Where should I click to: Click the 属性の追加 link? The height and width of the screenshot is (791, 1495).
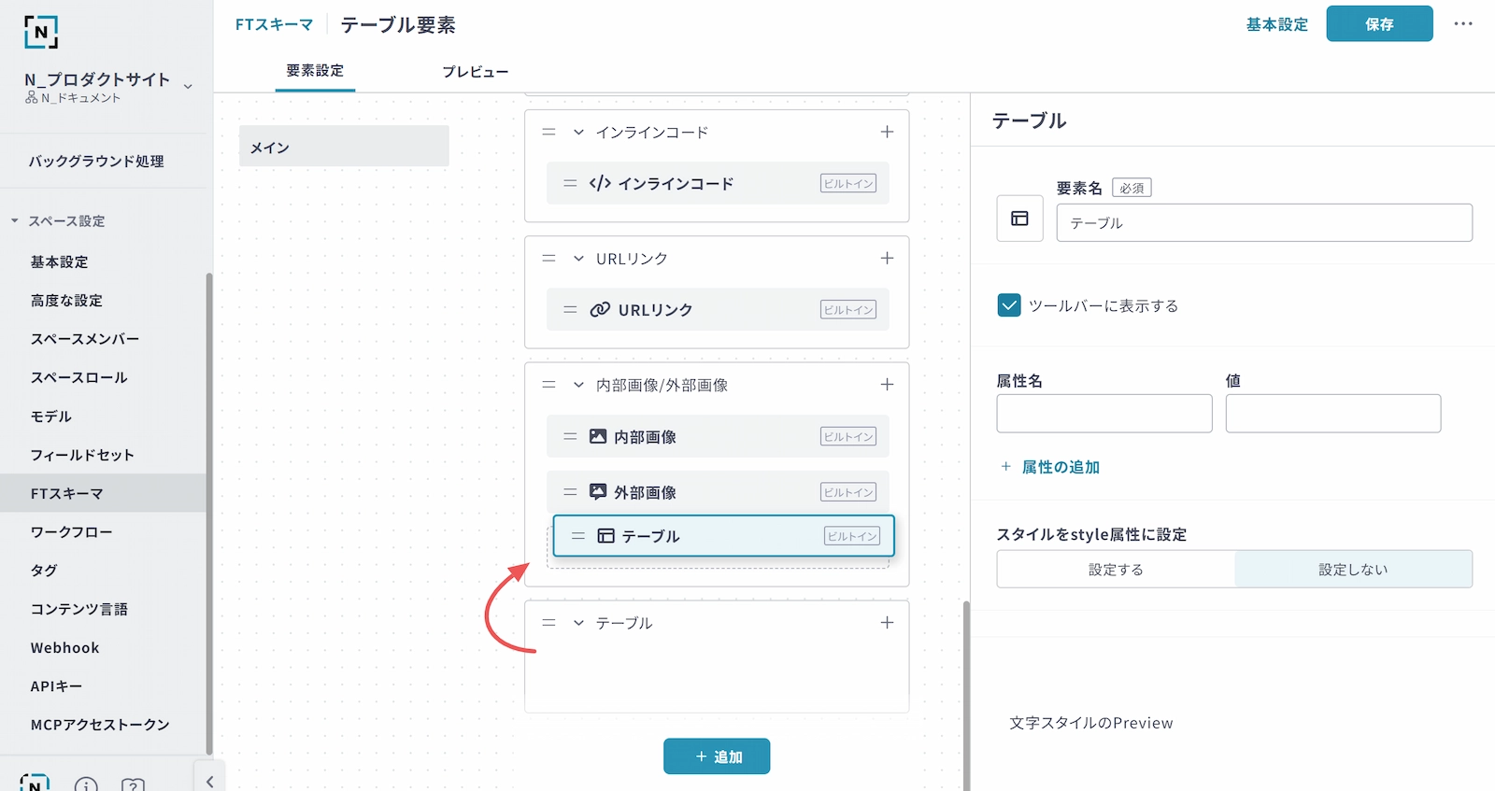click(x=1060, y=467)
